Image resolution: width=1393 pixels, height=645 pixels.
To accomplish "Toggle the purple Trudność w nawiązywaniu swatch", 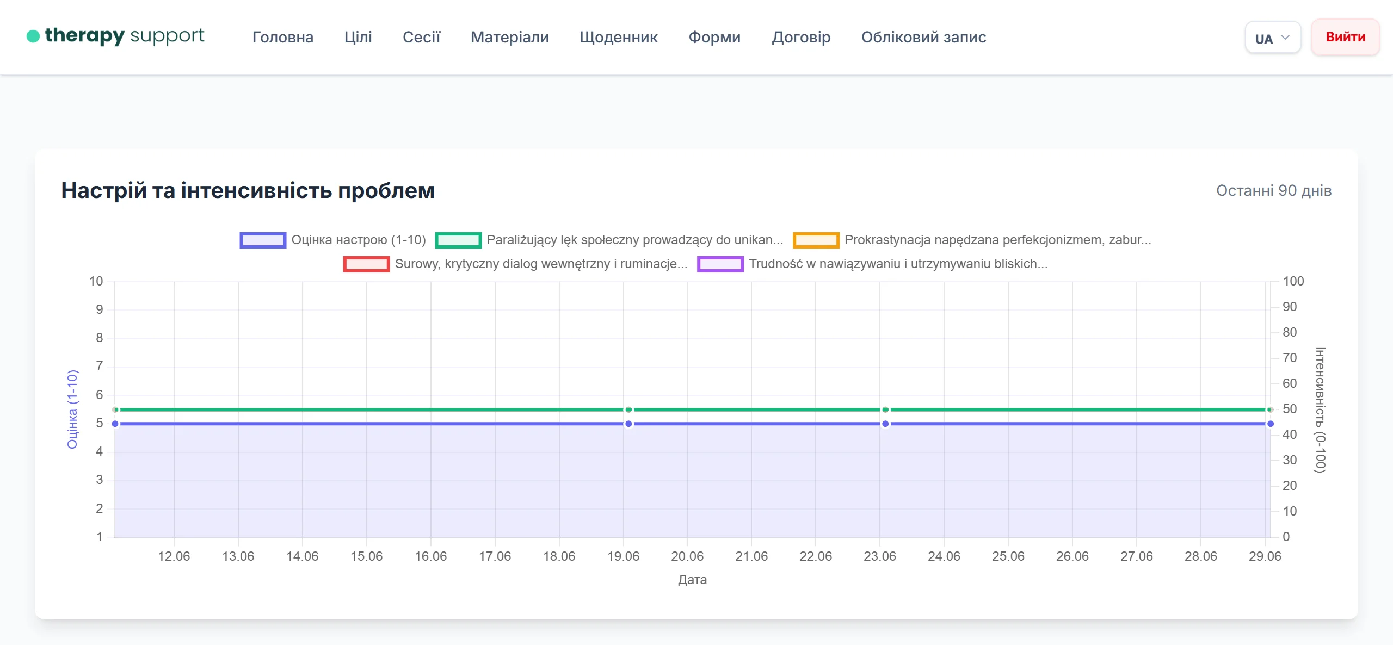I will click(720, 264).
